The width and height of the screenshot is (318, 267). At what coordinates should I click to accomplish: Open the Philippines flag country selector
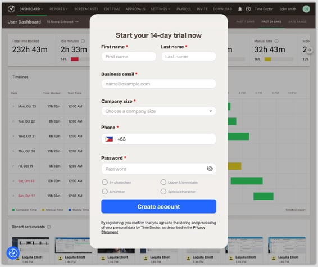click(x=109, y=139)
